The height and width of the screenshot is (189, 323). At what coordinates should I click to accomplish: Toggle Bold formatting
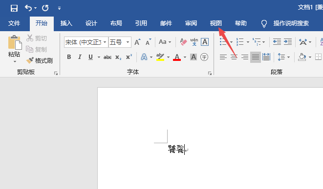tap(69, 57)
